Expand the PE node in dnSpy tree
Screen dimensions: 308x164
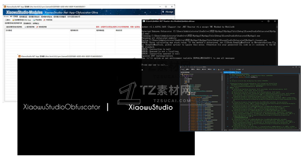[184, 77]
